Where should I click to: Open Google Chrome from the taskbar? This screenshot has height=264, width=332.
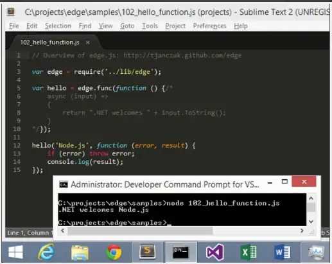coord(114,252)
